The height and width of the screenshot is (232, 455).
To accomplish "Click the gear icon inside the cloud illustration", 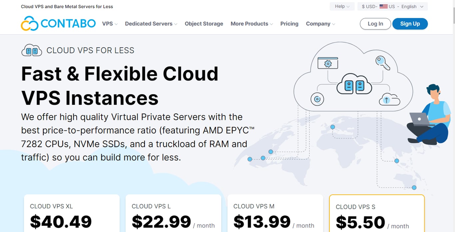I will [327, 63].
